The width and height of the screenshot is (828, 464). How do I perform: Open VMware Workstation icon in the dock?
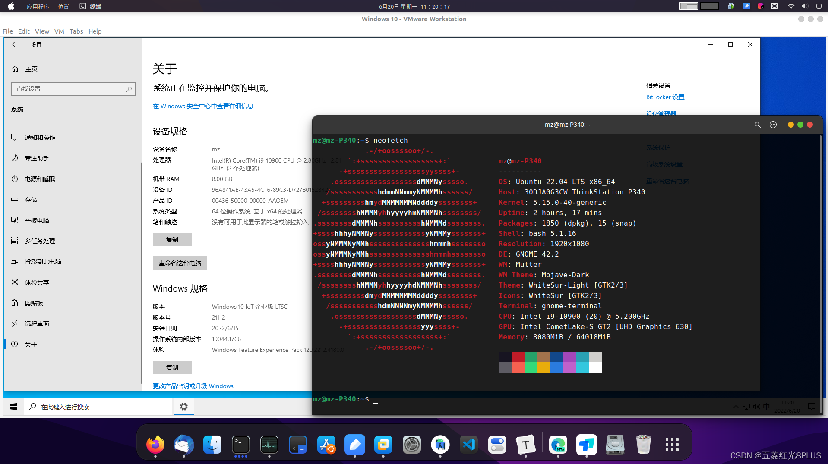coord(383,444)
